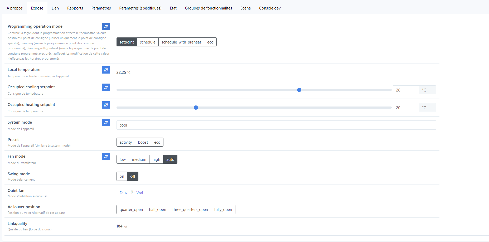Click the Occupied cooling setpoint slider handle

299,90
